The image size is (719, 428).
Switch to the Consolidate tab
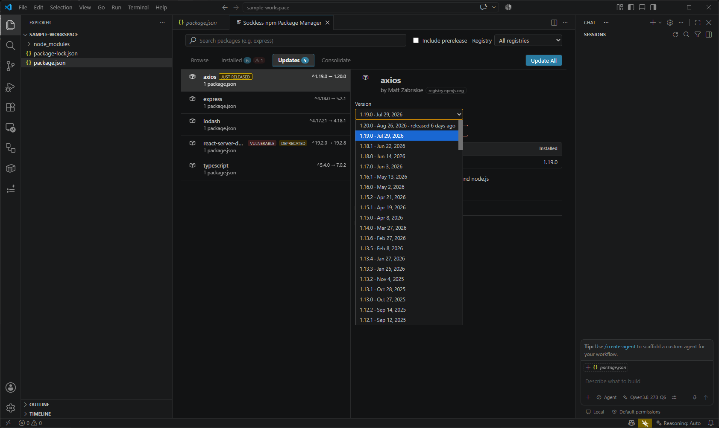coord(336,61)
